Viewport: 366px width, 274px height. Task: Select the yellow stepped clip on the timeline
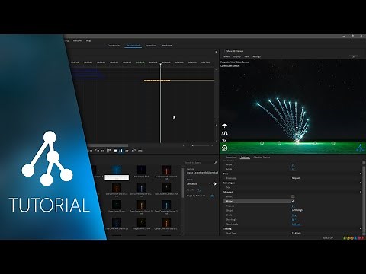pos(157,81)
